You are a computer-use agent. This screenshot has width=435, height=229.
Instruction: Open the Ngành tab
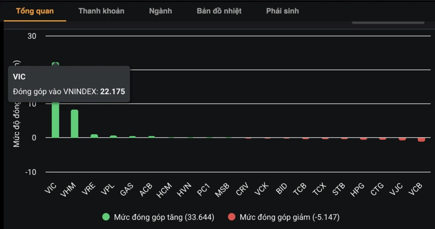tap(161, 11)
